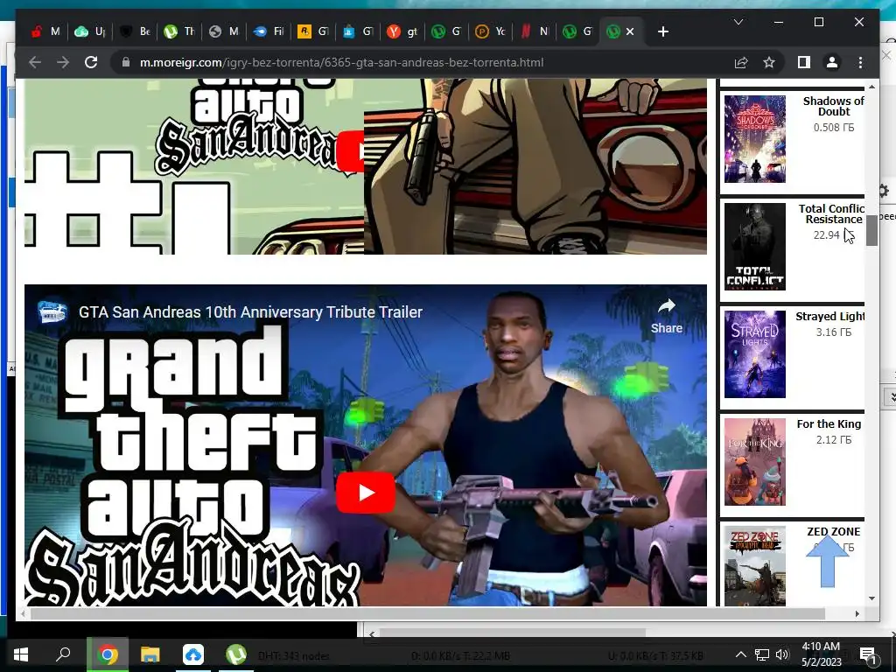Open the trailer's channel avatar
The height and width of the screenshot is (672, 896).
(x=52, y=312)
